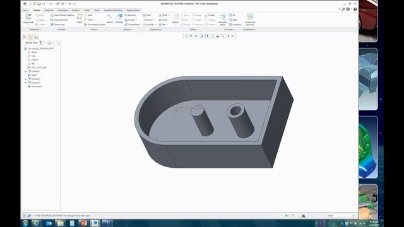Choose the Hole tool

click(147, 15)
